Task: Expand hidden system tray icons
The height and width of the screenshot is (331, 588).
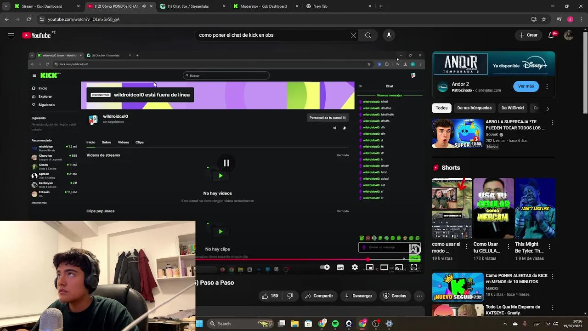Action: 505,324
